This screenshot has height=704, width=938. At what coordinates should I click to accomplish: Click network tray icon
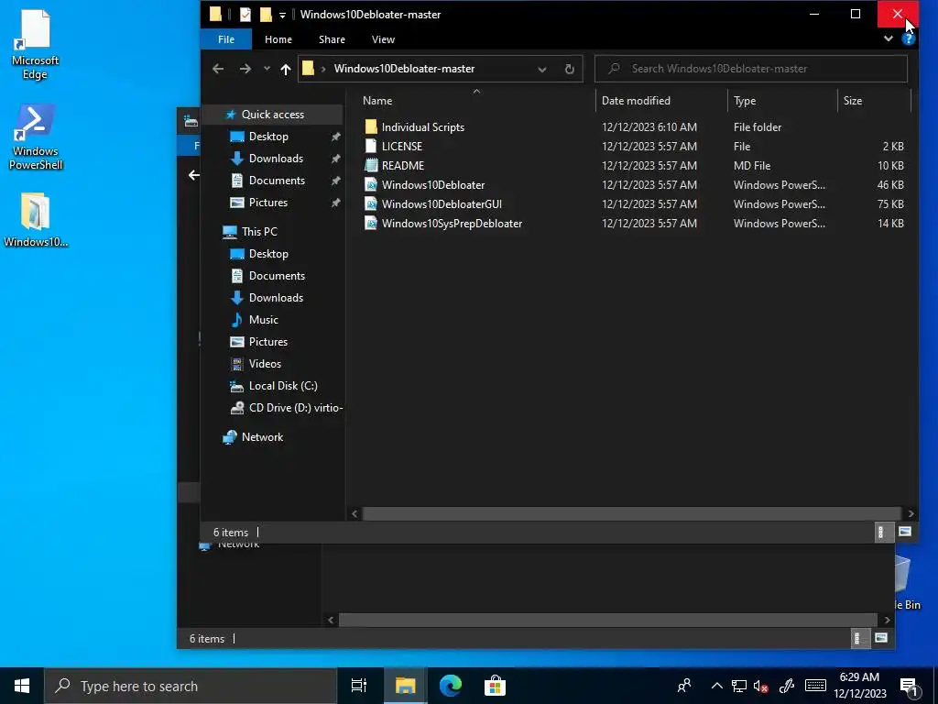739,686
